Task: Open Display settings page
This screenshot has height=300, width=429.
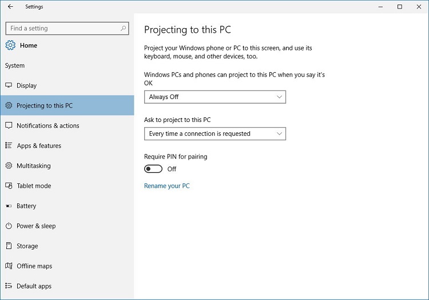Action: pyautogui.click(x=67, y=85)
